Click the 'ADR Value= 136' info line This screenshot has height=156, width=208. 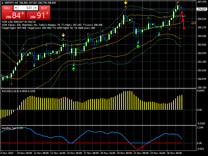(52, 25)
